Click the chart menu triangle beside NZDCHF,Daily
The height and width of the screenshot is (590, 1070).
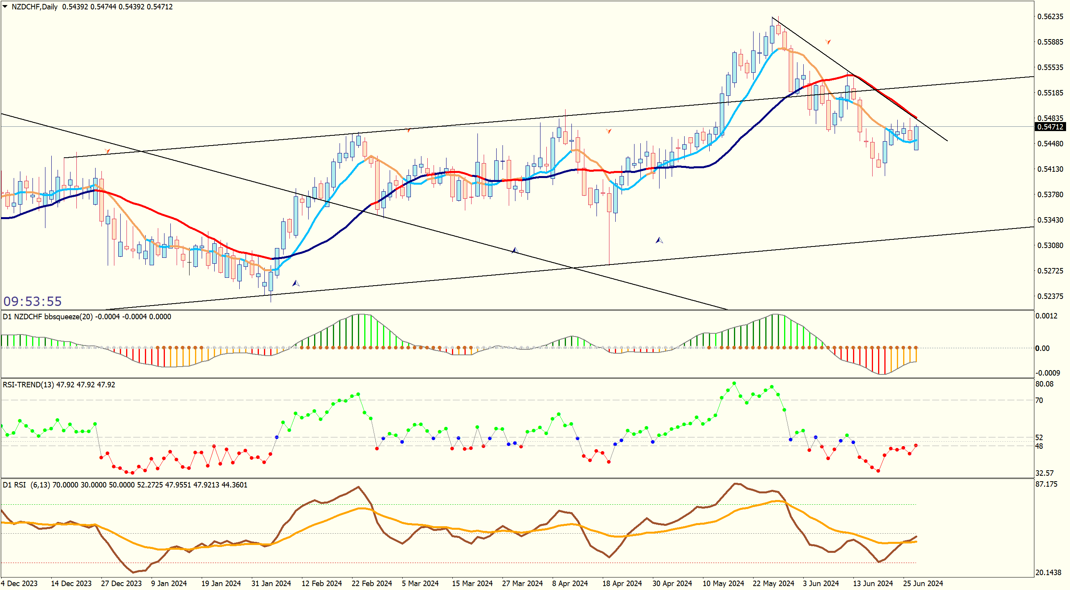pos(5,6)
